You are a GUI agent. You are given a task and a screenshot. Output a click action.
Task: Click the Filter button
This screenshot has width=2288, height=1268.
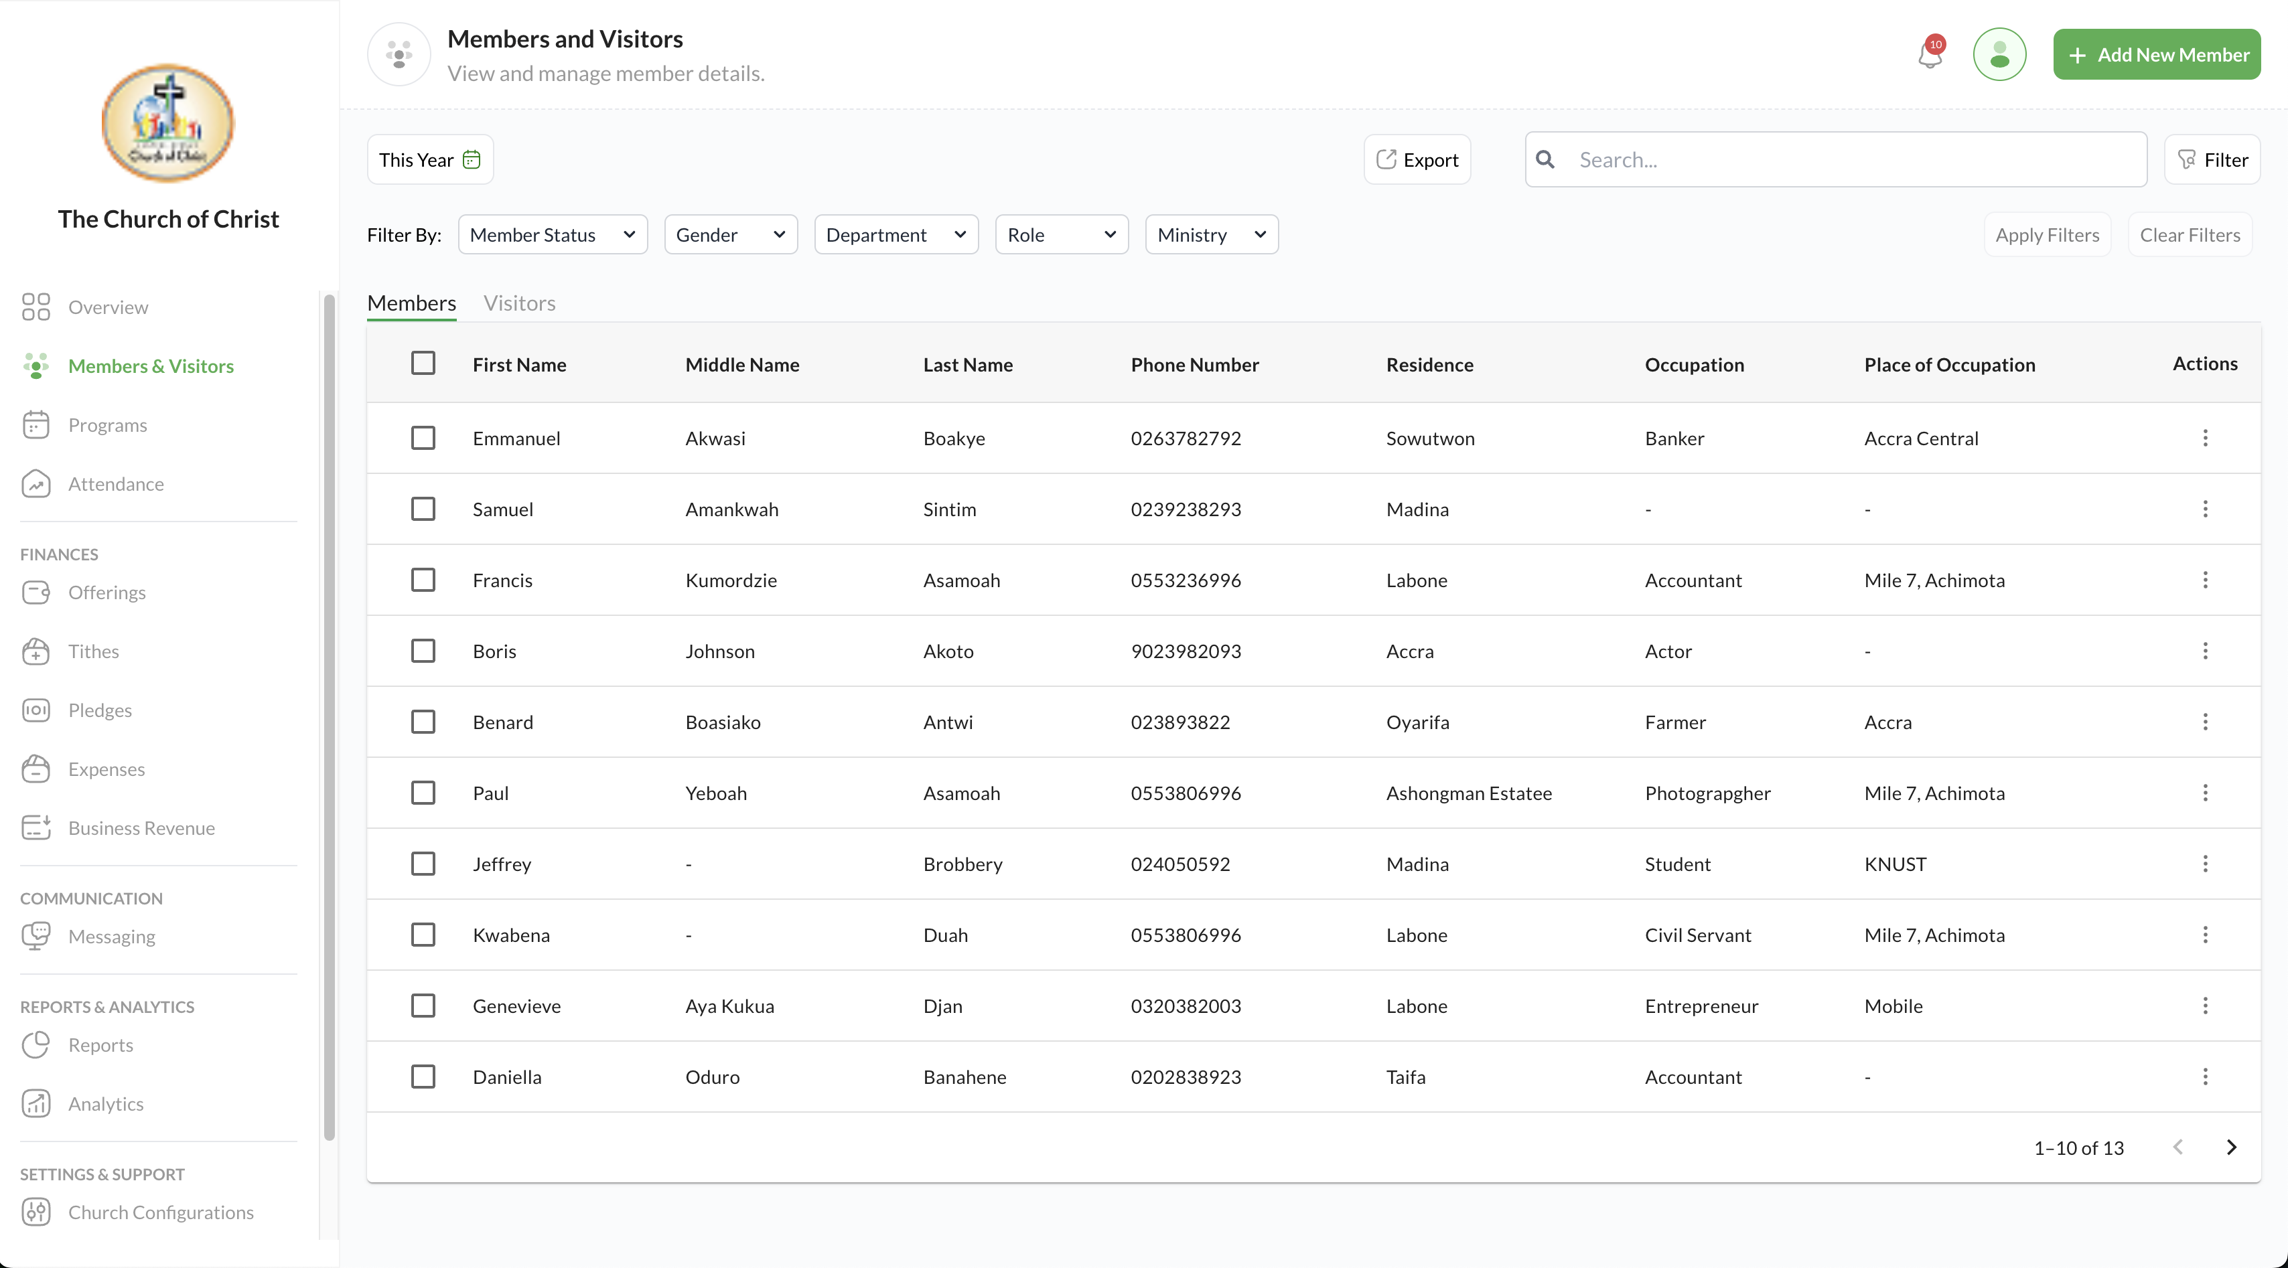2212,159
